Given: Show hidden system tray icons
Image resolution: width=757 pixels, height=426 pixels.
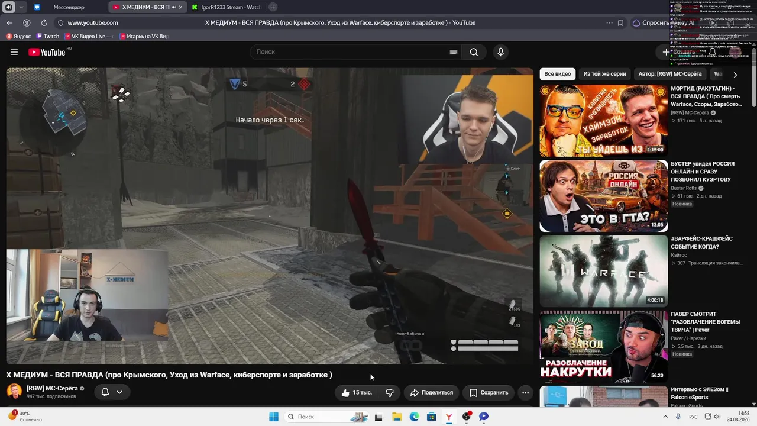Looking at the screenshot, I should (x=665, y=417).
